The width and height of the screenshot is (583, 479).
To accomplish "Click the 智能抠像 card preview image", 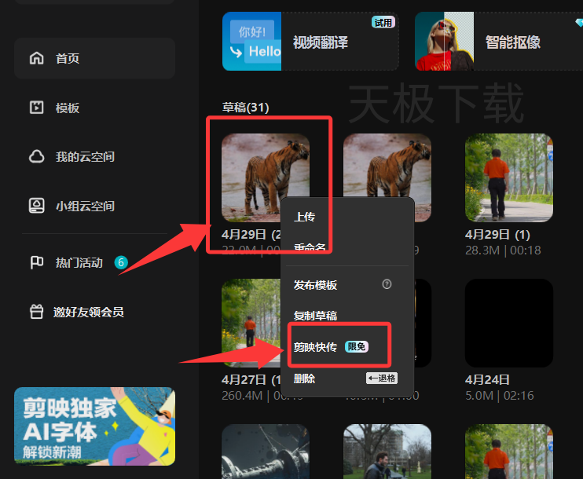I will coord(444,41).
